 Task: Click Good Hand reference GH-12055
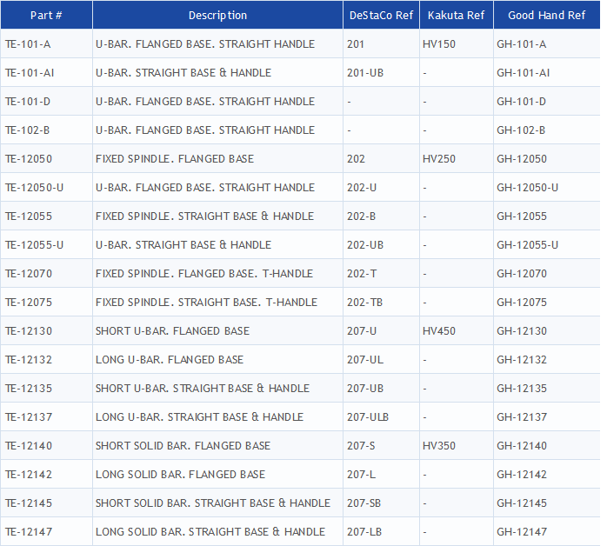pos(522,216)
